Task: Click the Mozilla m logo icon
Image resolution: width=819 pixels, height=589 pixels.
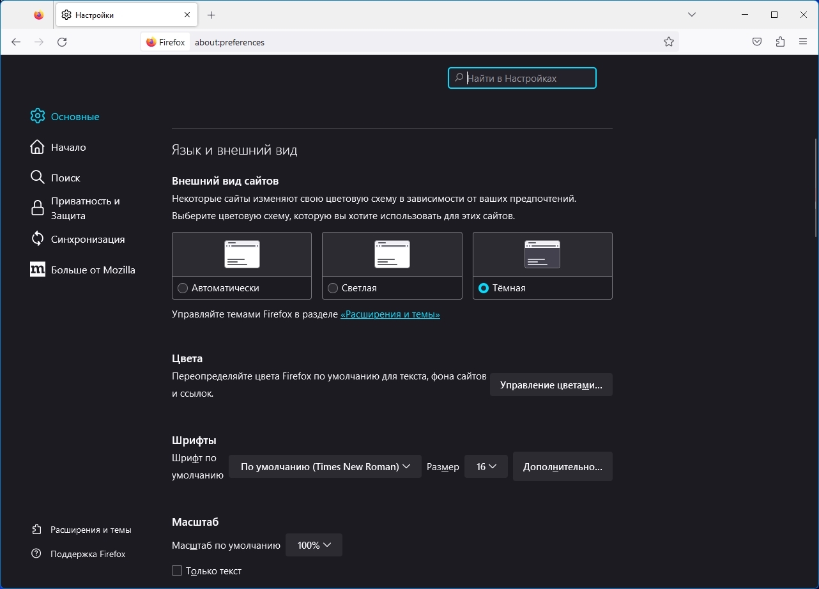Action: tap(38, 270)
